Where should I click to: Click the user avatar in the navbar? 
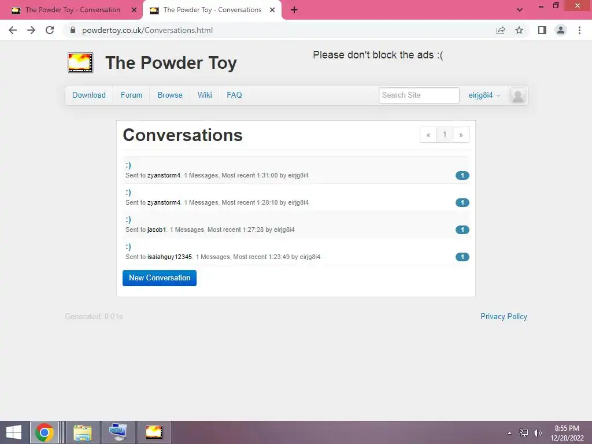[517, 95]
